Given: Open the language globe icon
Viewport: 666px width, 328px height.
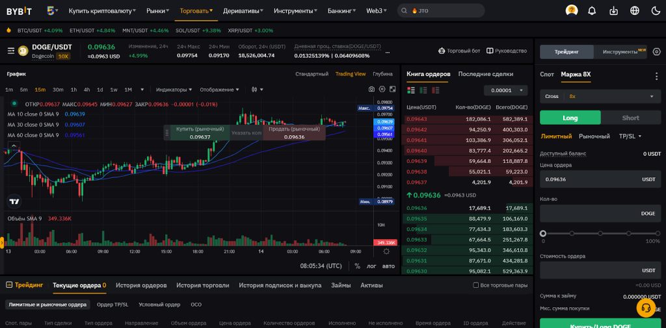Looking at the screenshot, I should [x=635, y=10].
